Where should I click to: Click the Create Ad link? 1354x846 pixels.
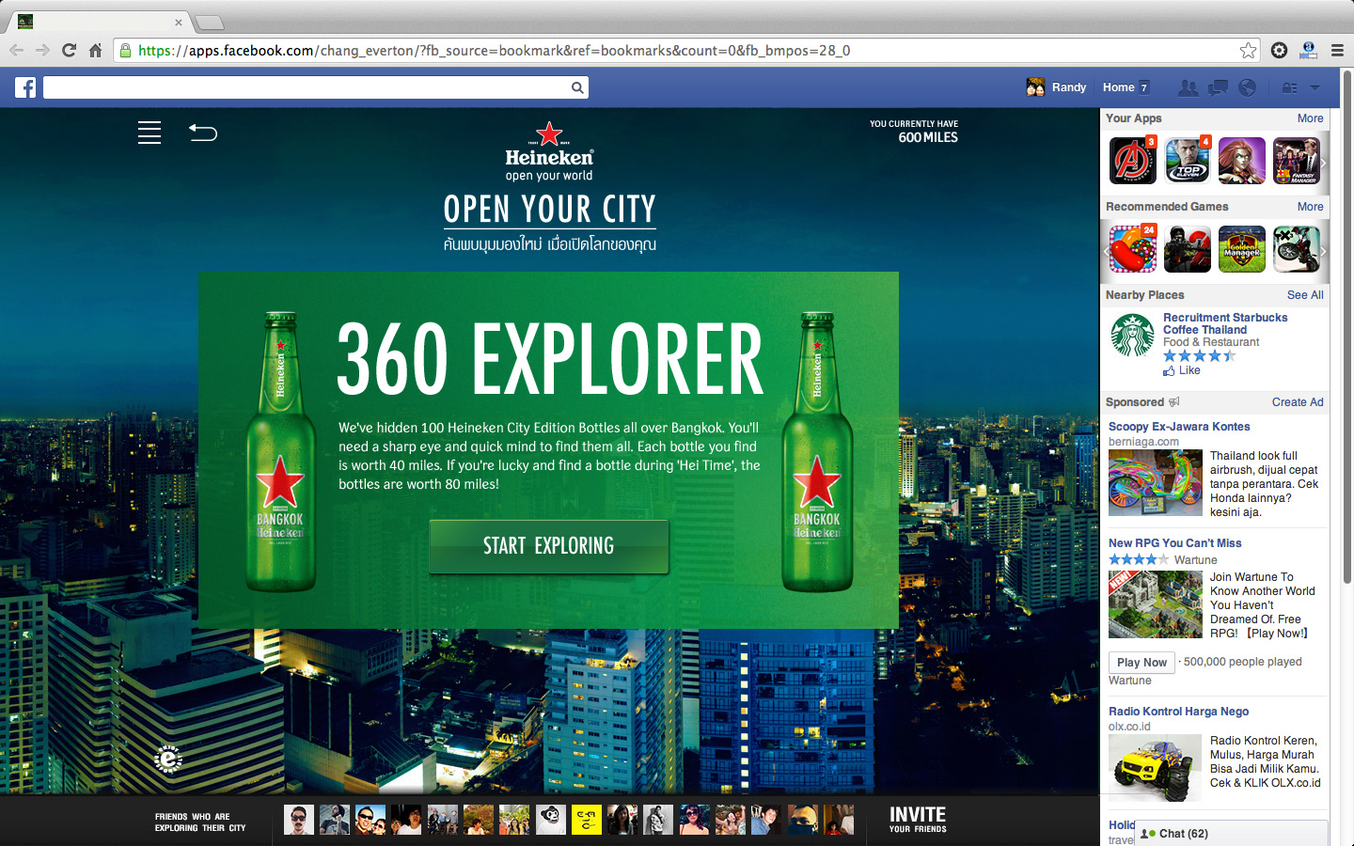coord(1298,402)
